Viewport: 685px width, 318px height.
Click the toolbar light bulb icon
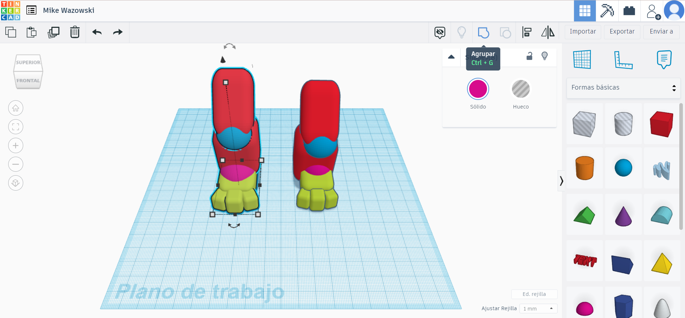tap(462, 32)
